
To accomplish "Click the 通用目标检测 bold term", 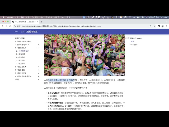I will pos(53,93).
